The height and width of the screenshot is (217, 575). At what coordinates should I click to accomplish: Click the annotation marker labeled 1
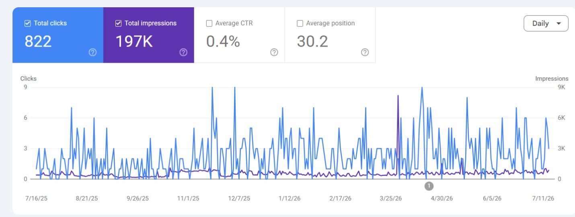pyautogui.click(x=429, y=186)
